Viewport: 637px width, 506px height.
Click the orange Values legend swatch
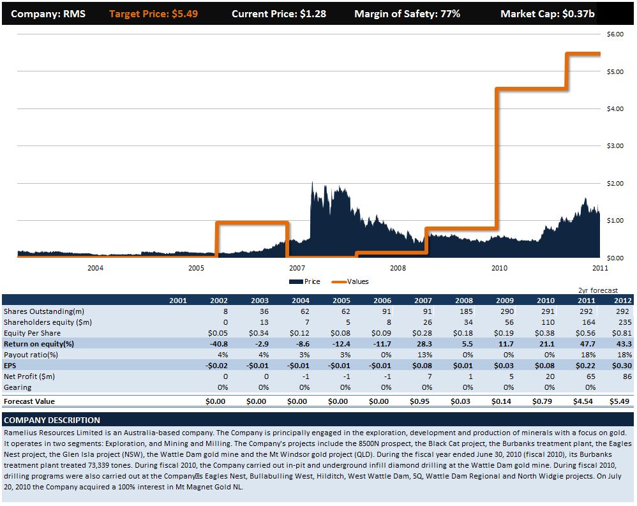[339, 281]
